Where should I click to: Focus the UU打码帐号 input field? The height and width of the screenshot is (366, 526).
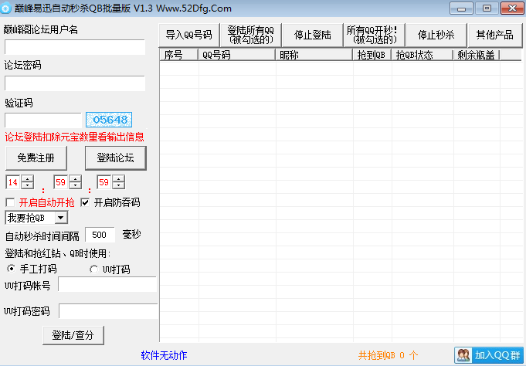coord(107,284)
